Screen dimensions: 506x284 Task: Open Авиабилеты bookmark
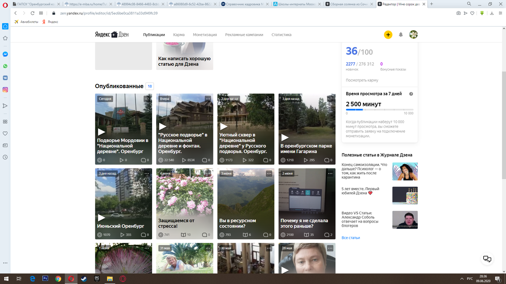coord(25,21)
